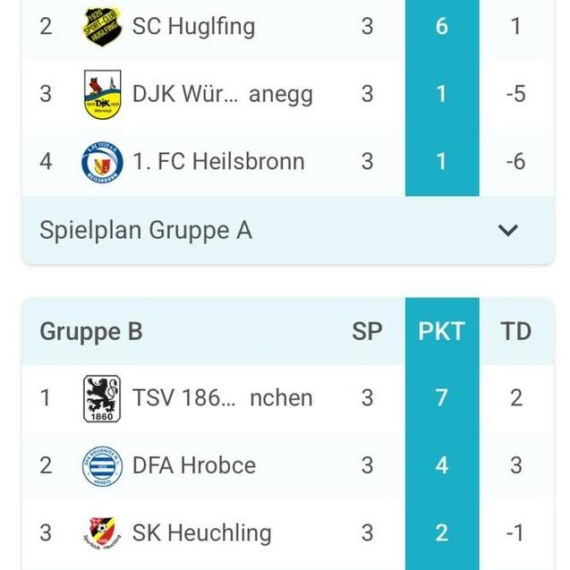Screen dimensions: 570x570
Task: Select the SK Heuchling team name
Action: click(201, 533)
